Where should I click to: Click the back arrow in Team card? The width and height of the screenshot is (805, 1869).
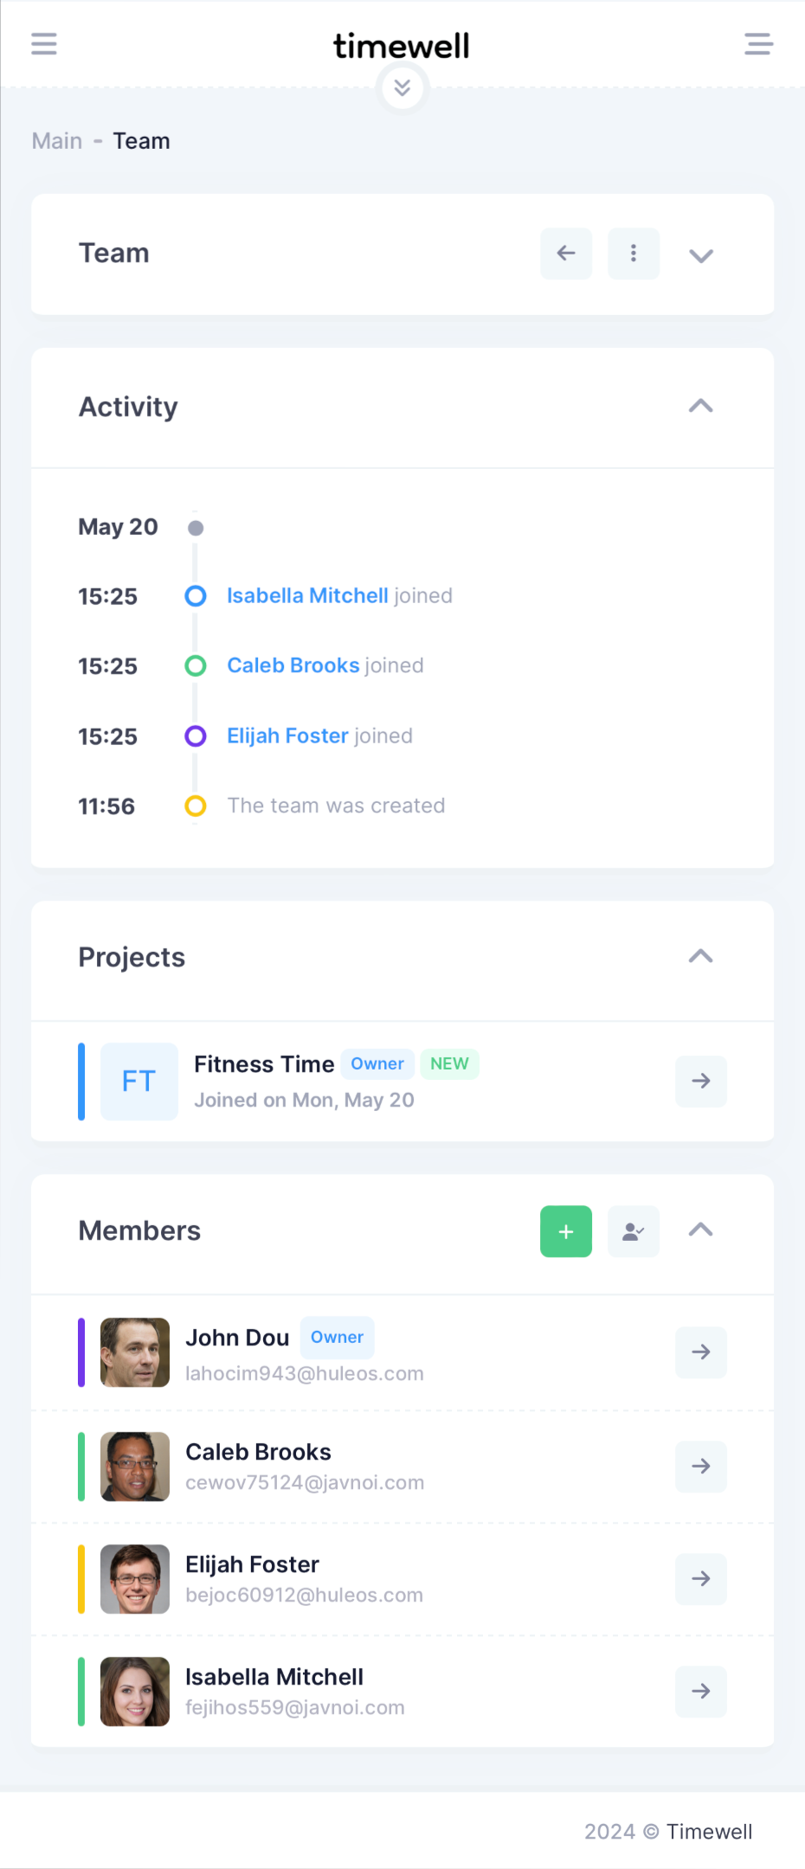(x=566, y=254)
